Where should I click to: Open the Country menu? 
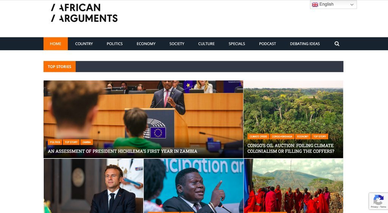pos(84,44)
